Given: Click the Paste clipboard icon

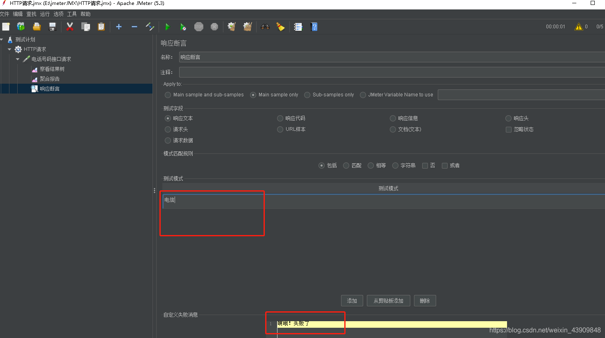Looking at the screenshot, I should tap(101, 27).
